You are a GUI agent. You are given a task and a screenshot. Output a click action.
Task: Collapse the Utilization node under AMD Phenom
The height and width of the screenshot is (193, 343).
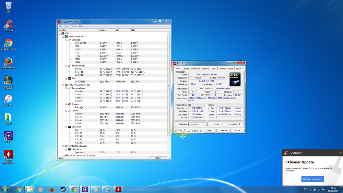coord(66,126)
